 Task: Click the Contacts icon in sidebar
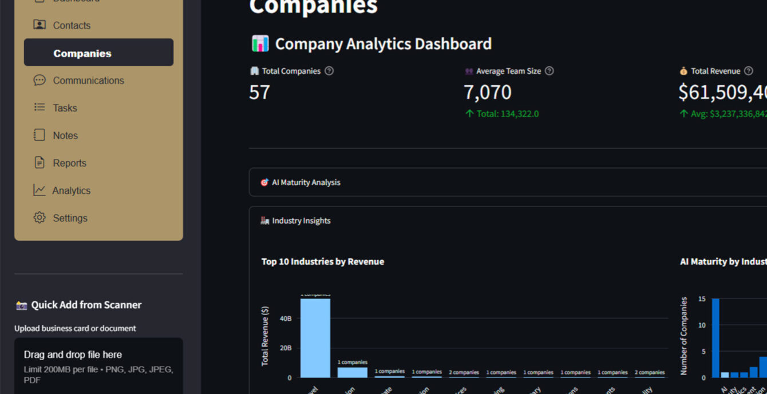(39, 25)
